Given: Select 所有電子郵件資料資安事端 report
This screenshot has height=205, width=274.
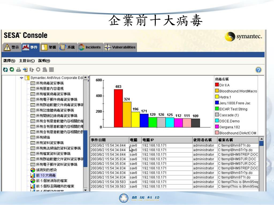Looking at the screenshot, I should pos(57,164).
